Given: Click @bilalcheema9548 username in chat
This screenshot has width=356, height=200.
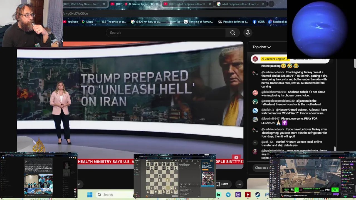Looking at the screenshot, I should click(274, 92).
